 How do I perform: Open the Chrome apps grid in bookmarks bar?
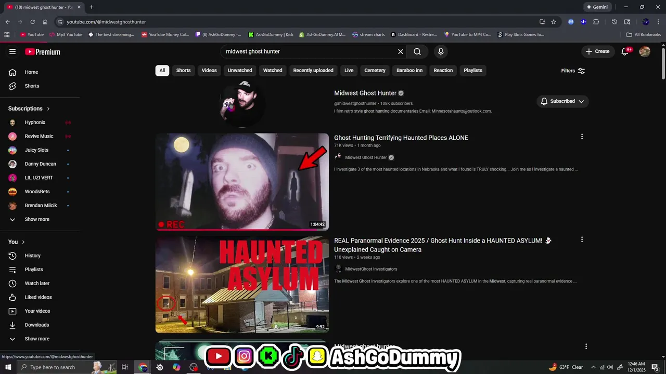click(7, 35)
